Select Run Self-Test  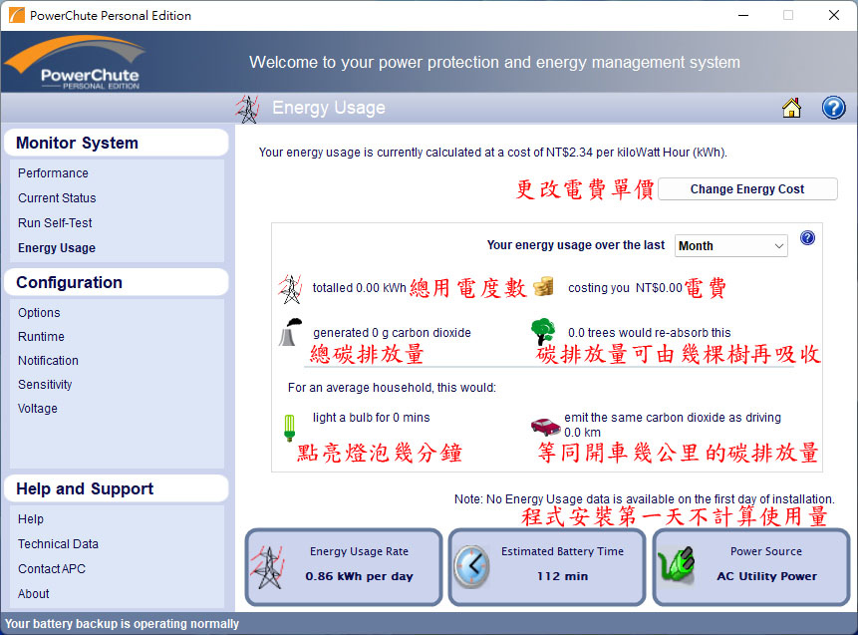click(55, 222)
